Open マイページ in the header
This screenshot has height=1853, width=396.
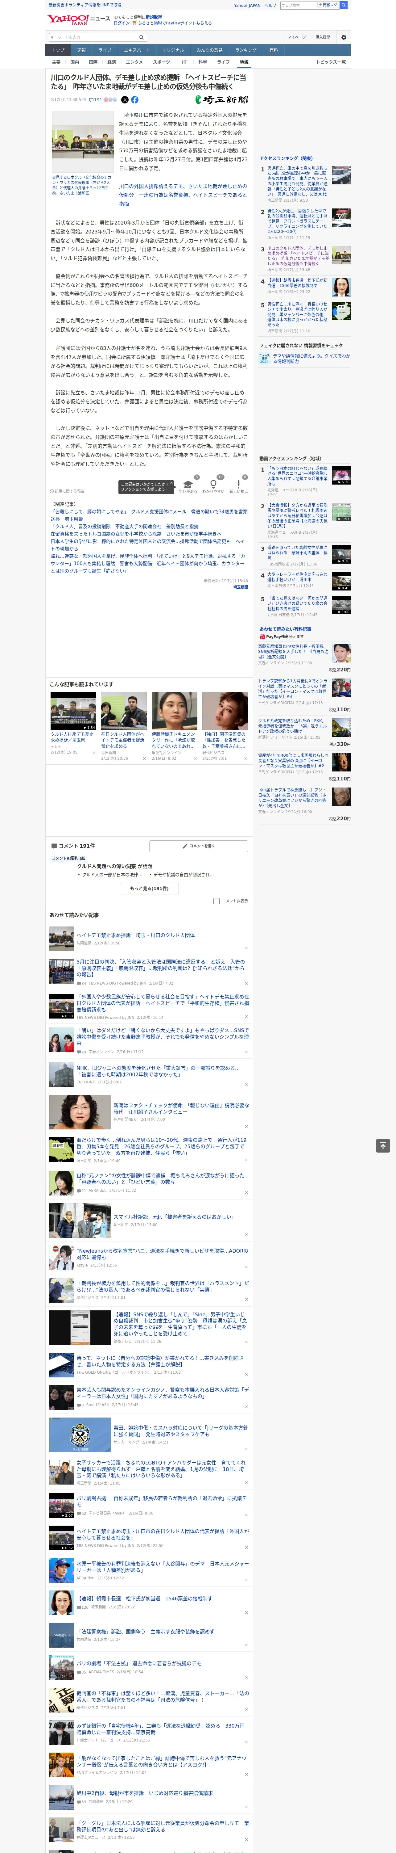(296, 37)
